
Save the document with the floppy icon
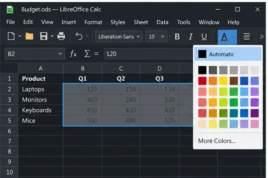pyautogui.click(x=44, y=36)
